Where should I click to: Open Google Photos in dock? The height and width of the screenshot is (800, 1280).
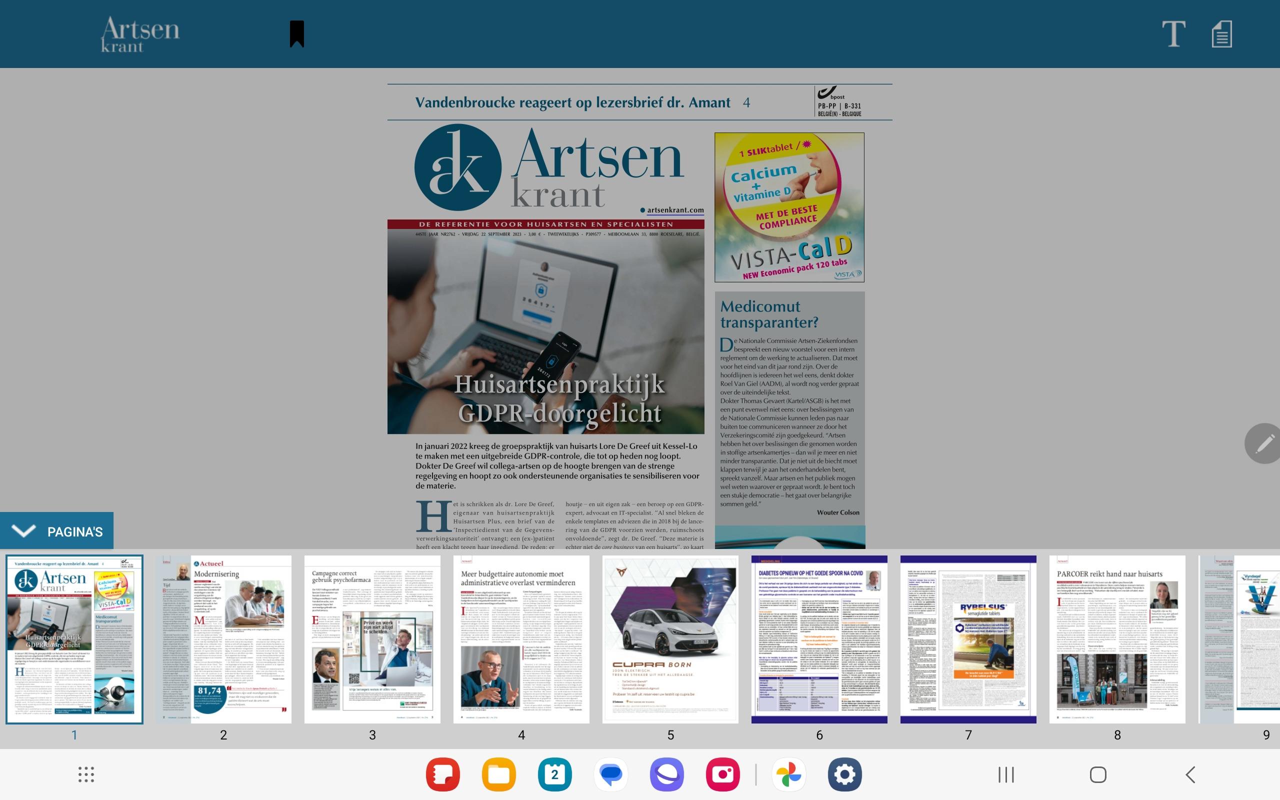pos(788,774)
